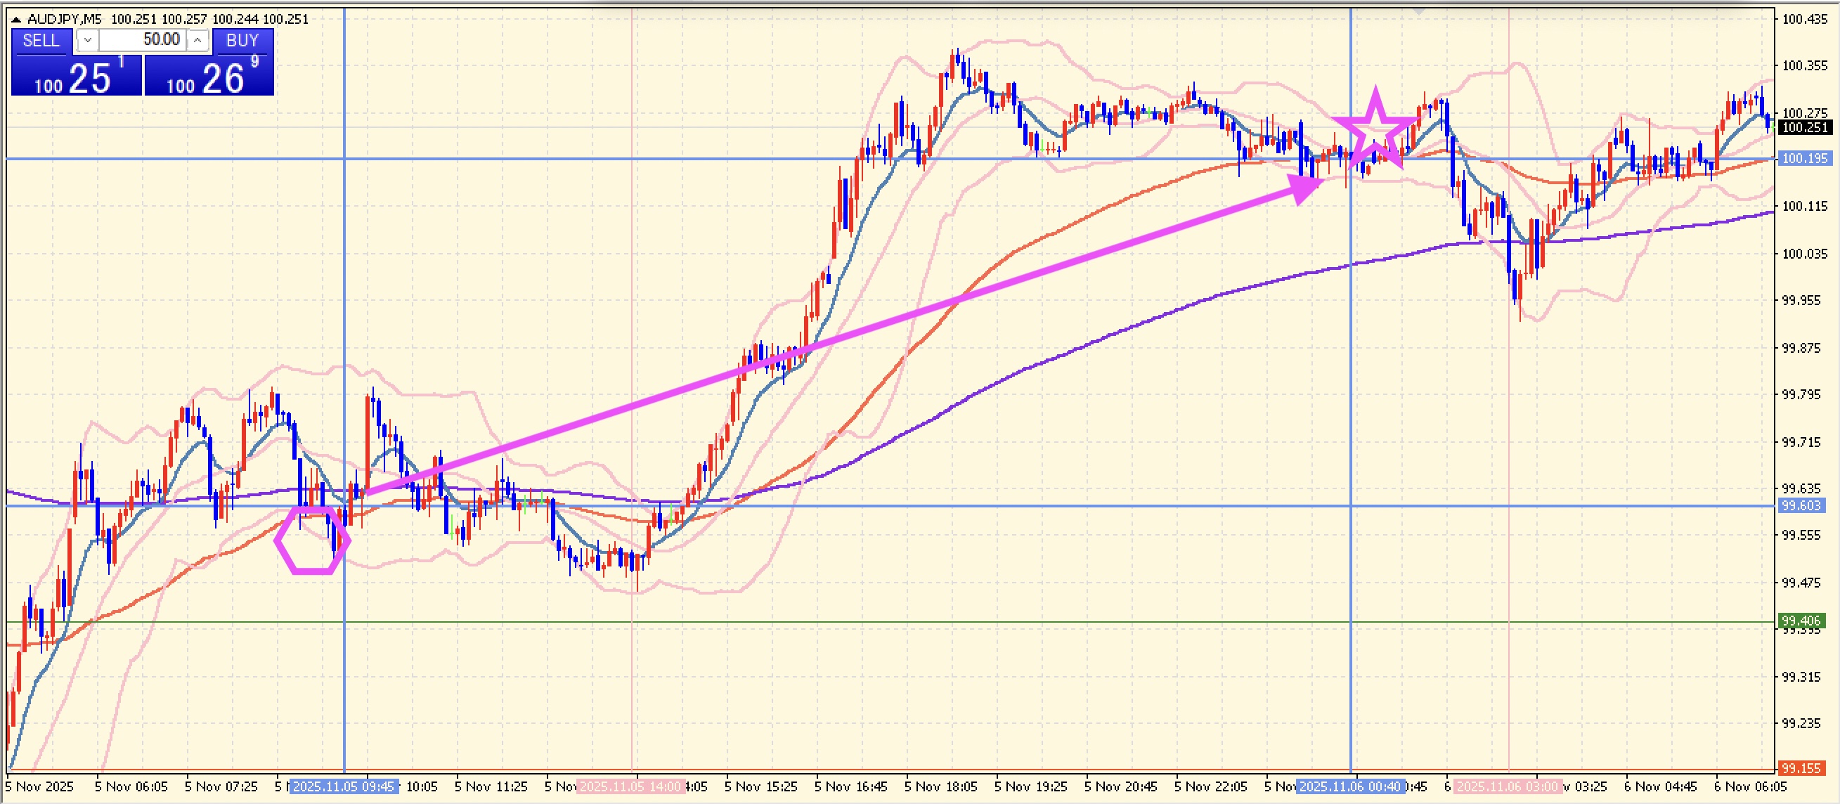Click the SELL one-click trading button
The width and height of the screenshot is (1840, 804).
[x=41, y=41]
